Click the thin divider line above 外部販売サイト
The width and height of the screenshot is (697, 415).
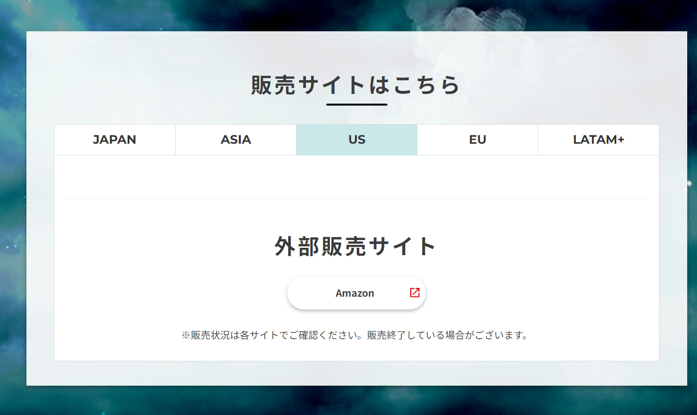point(356,198)
